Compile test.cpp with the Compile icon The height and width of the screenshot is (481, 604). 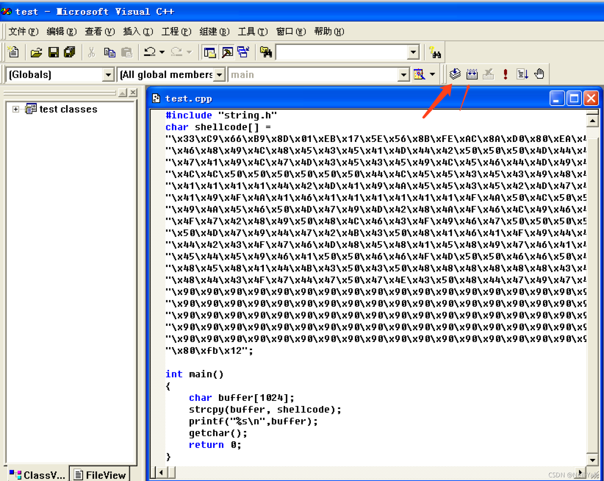point(455,74)
